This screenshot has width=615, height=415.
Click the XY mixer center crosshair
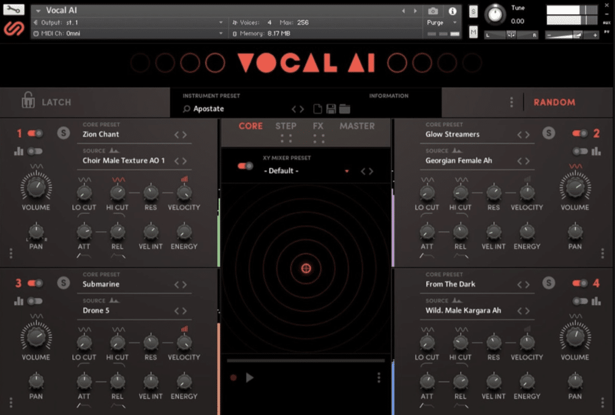pyautogui.click(x=306, y=269)
